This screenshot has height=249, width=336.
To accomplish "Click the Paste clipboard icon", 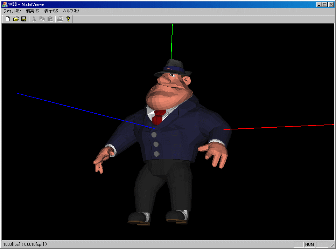I will [50, 19].
